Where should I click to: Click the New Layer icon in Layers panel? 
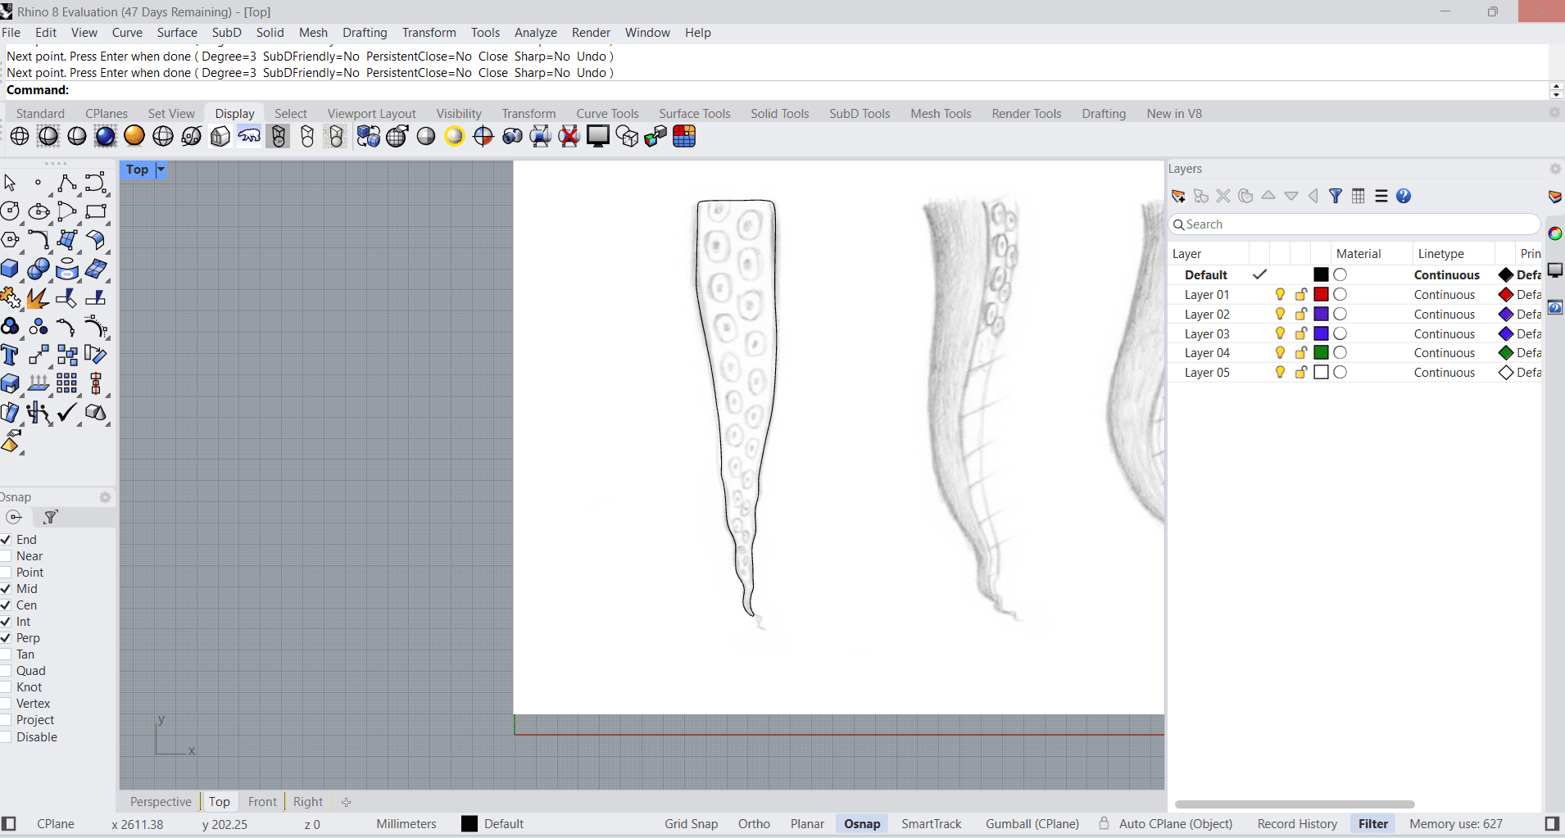(1178, 196)
